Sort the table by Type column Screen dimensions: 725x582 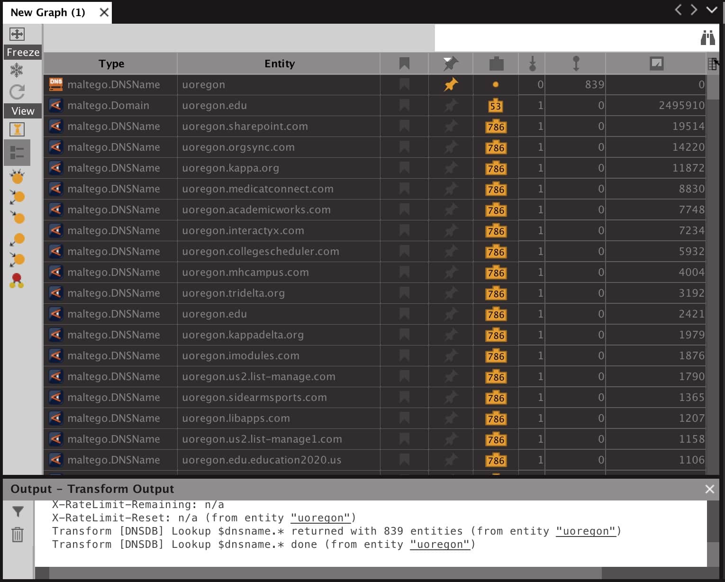point(111,64)
